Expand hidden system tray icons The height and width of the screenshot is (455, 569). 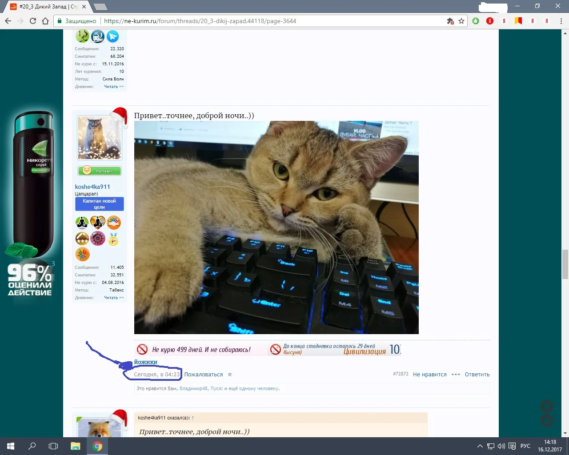click(480, 446)
